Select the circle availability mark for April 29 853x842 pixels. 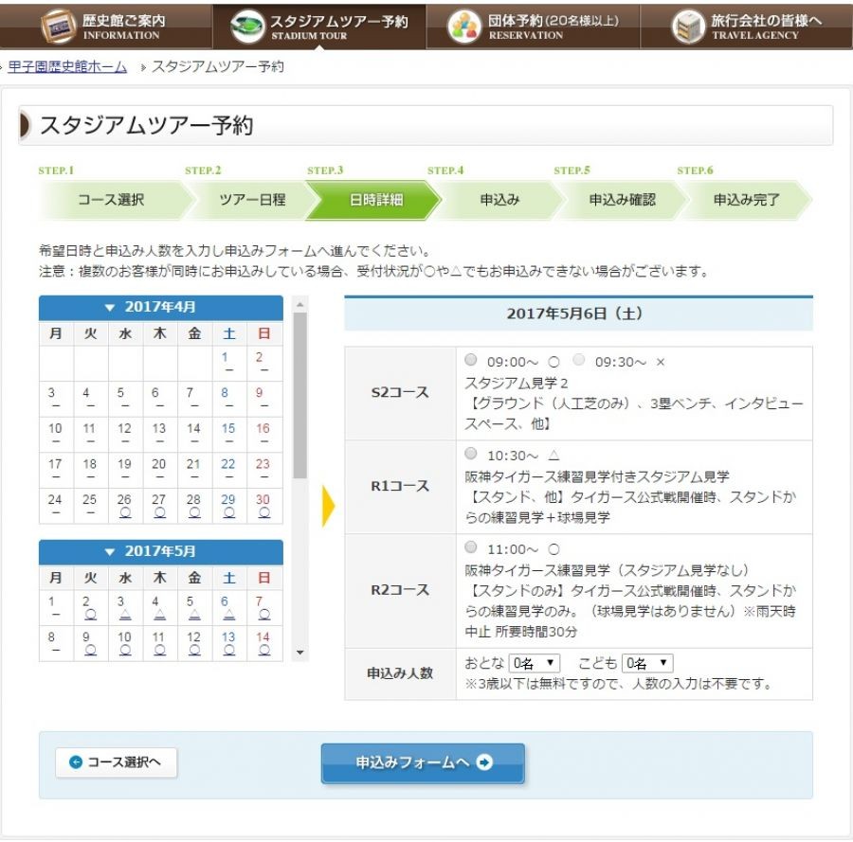229,512
